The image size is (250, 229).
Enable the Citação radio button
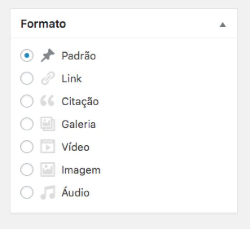pyautogui.click(x=27, y=102)
